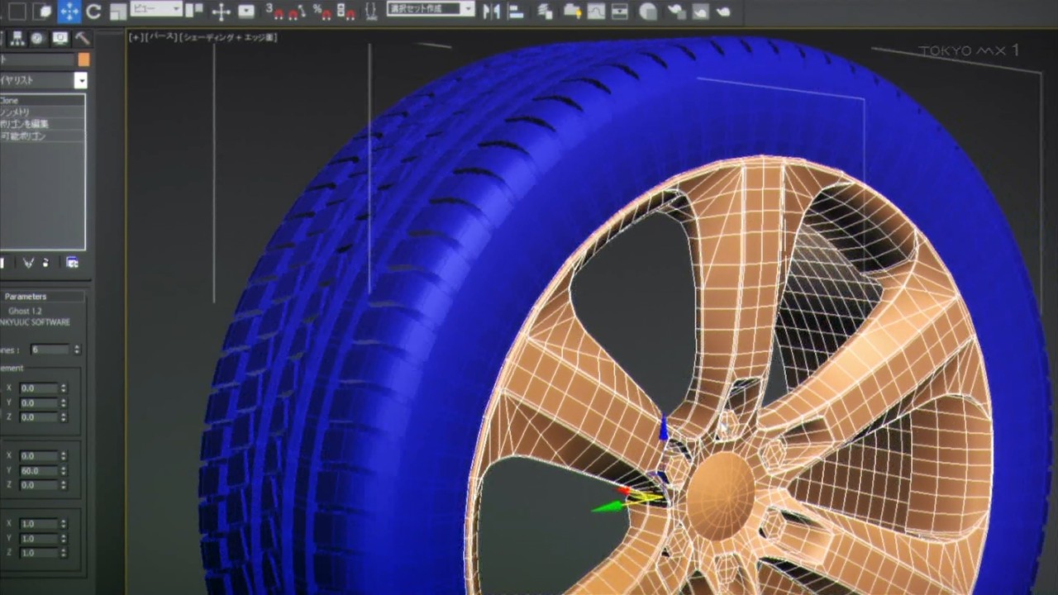Open the viewport [+] menu

136,37
